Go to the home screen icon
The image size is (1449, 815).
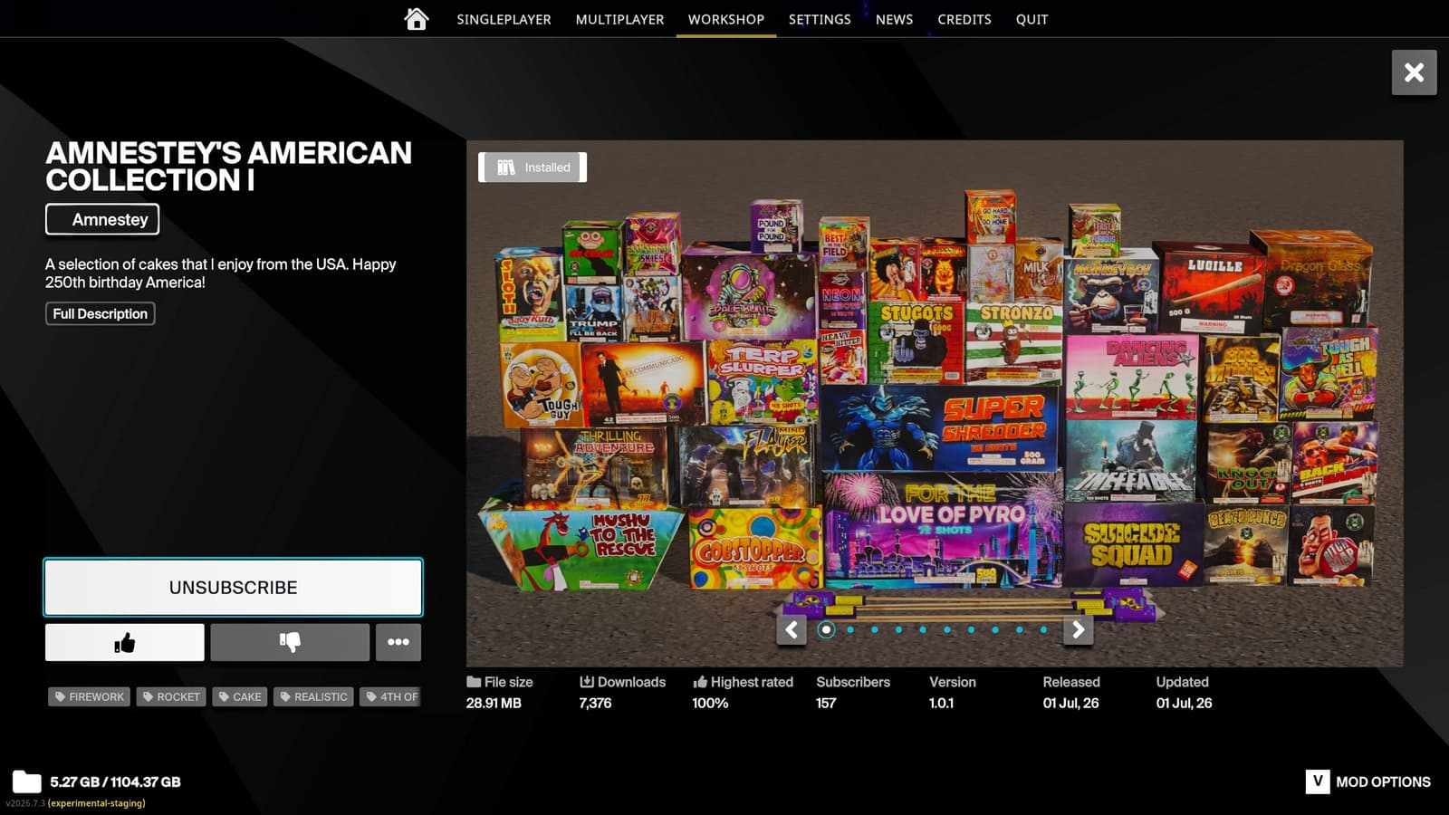coord(417,19)
